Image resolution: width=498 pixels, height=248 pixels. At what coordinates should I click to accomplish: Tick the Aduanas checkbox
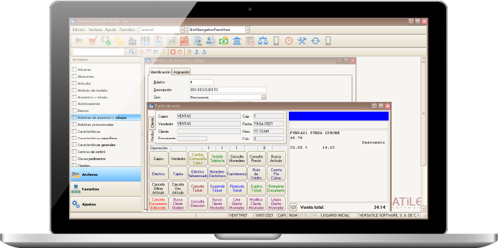74,69
